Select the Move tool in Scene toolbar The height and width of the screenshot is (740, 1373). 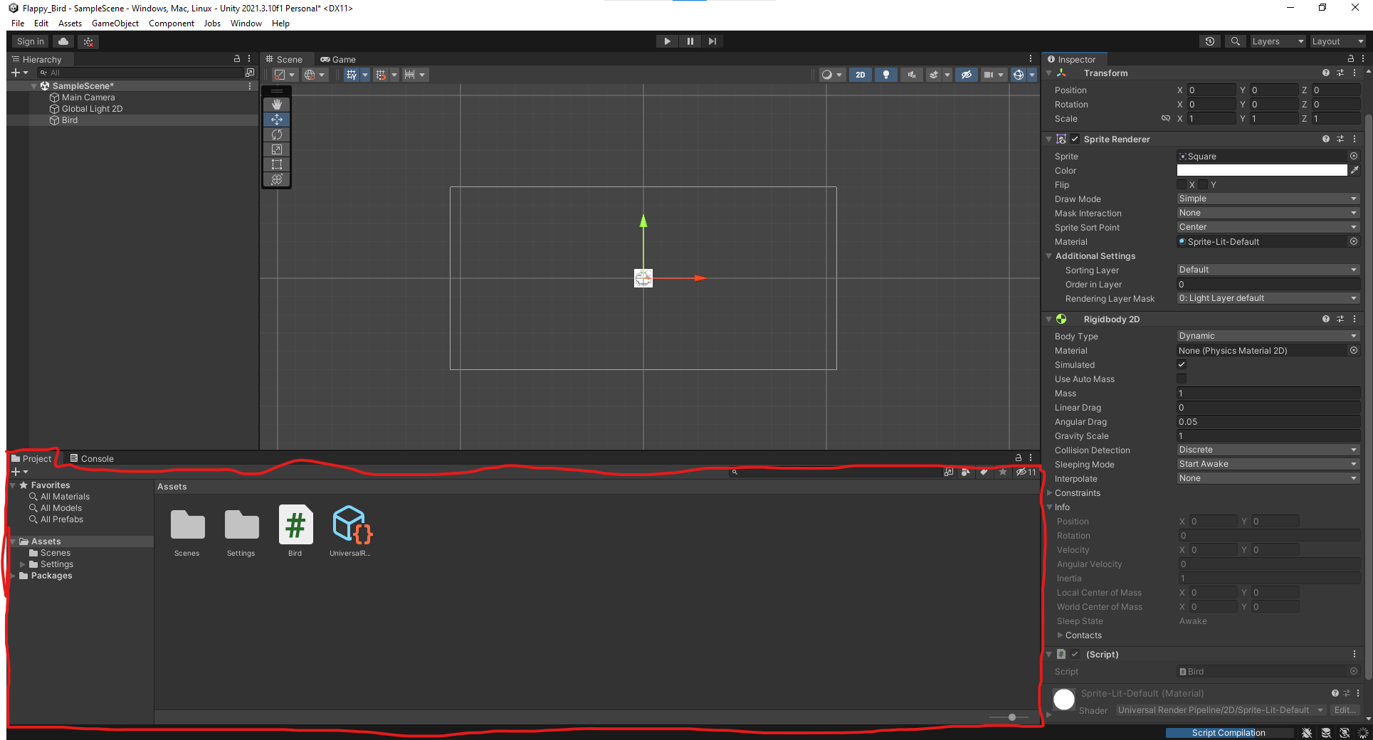pos(277,120)
